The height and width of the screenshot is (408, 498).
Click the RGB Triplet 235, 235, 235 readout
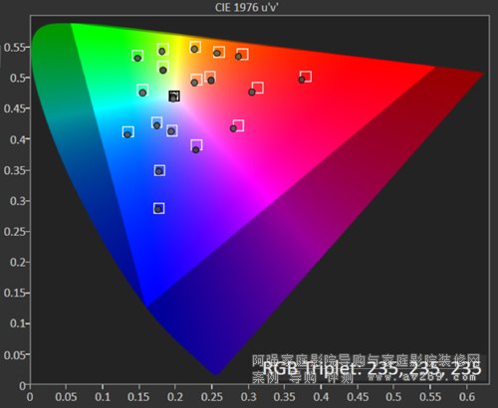(372, 368)
